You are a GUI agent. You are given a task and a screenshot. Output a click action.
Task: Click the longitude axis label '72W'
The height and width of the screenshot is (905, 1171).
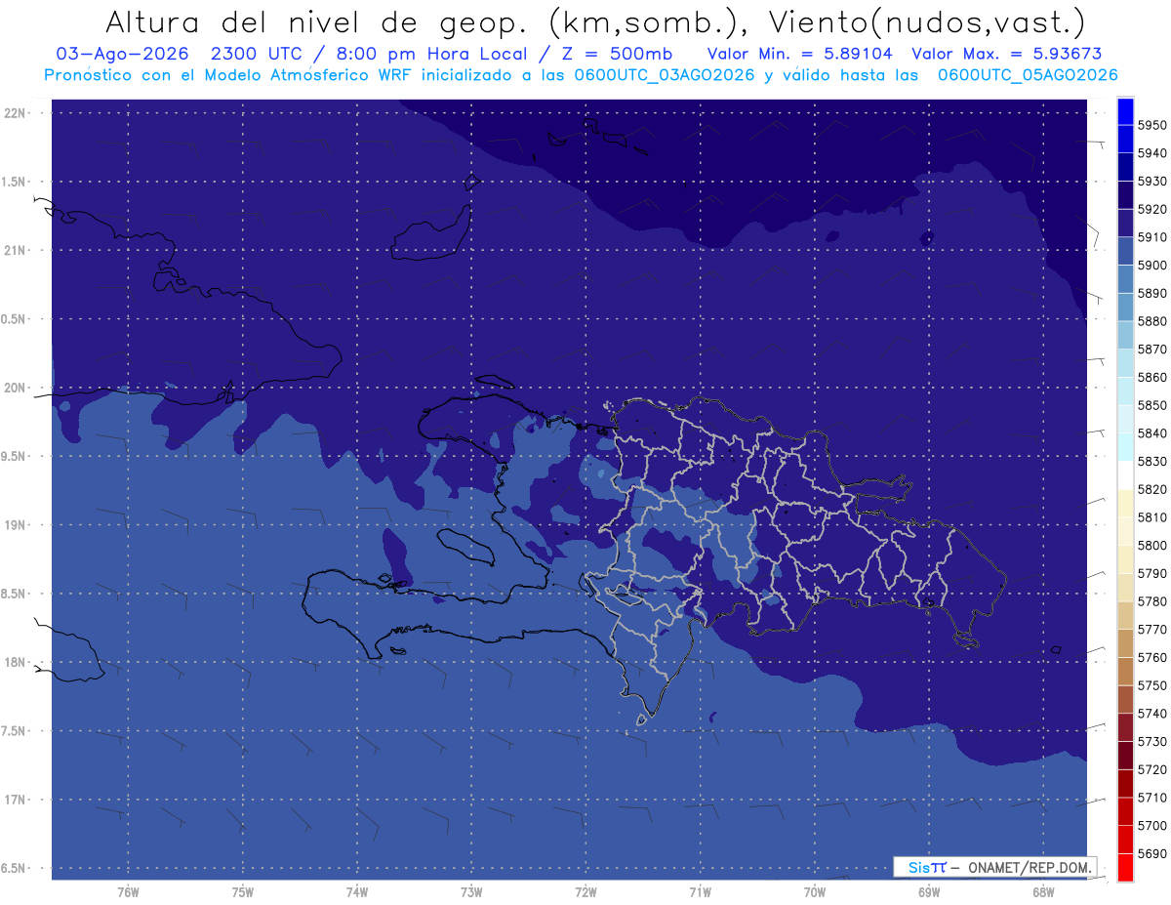click(x=585, y=891)
